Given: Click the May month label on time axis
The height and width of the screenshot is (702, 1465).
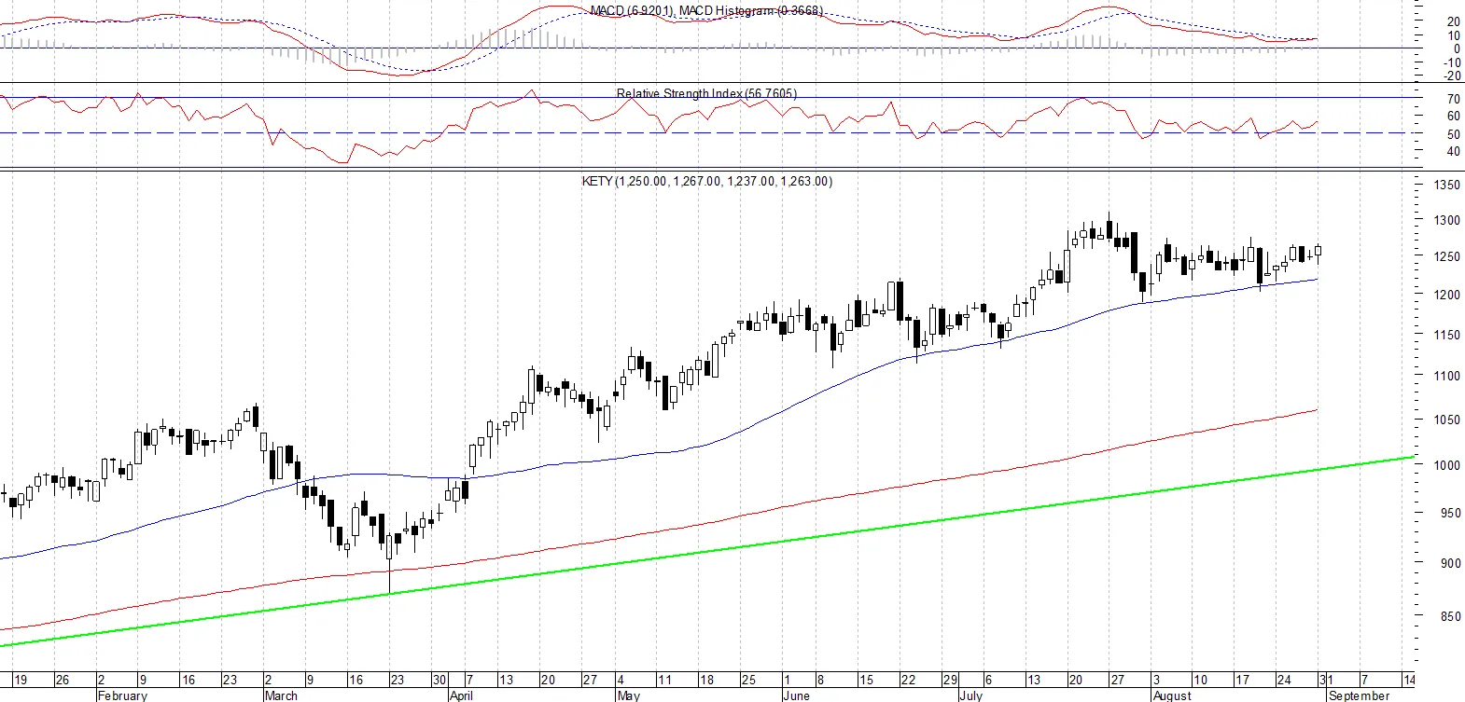Looking at the screenshot, I should point(629,695).
